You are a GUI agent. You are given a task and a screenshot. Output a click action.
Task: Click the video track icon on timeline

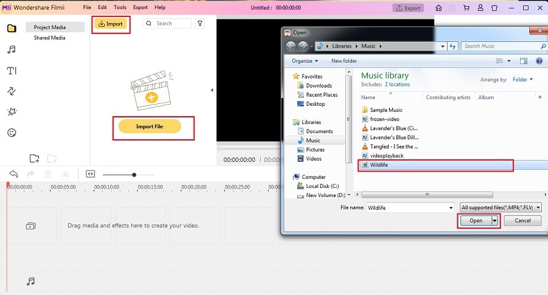pyautogui.click(x=31, y=226)
